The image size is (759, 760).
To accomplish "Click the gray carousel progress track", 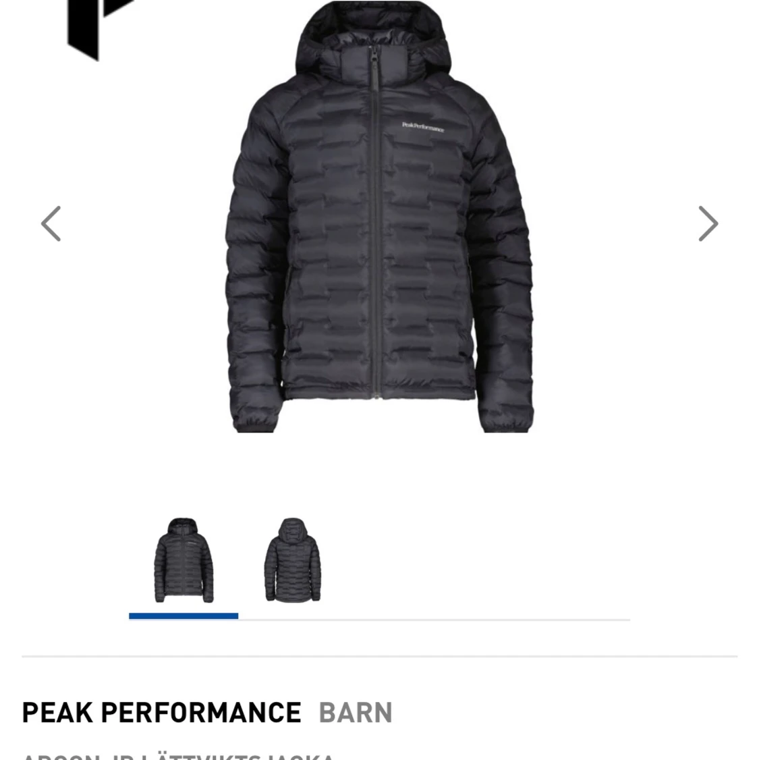I will (434, 620).
